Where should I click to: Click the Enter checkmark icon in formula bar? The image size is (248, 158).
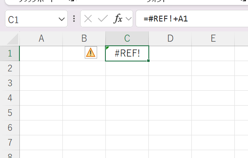coord(103,19)
